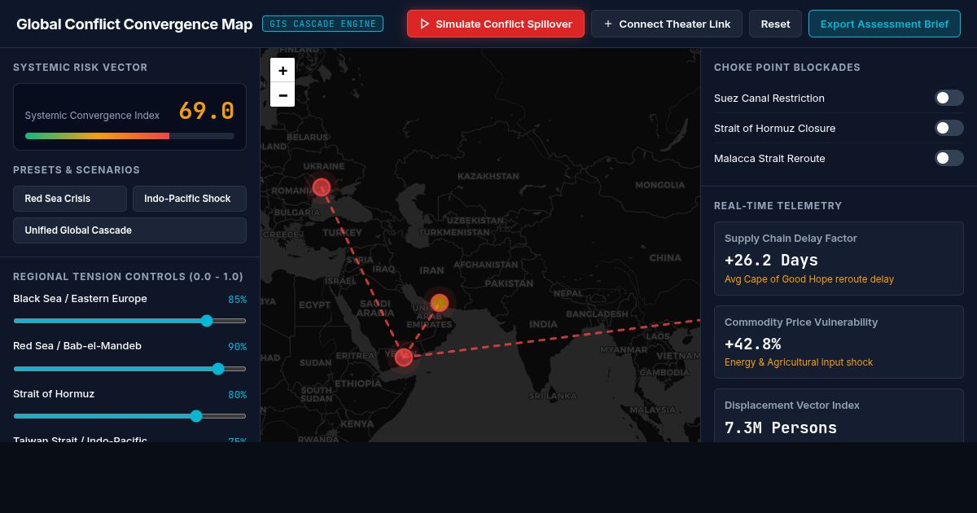Click the Reset button
977x513 pixels.
tap(775, 24)
